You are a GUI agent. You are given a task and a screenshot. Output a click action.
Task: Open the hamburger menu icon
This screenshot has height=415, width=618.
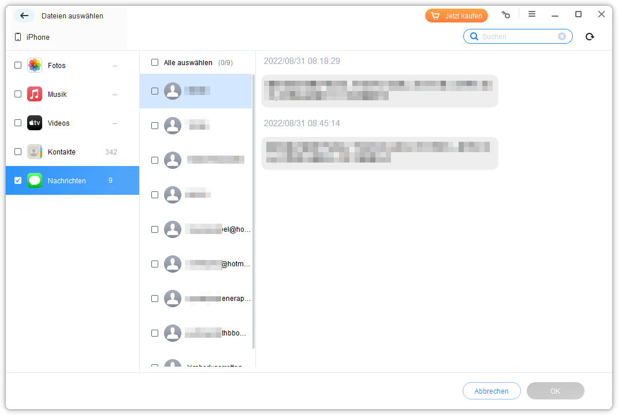(532, 14)
